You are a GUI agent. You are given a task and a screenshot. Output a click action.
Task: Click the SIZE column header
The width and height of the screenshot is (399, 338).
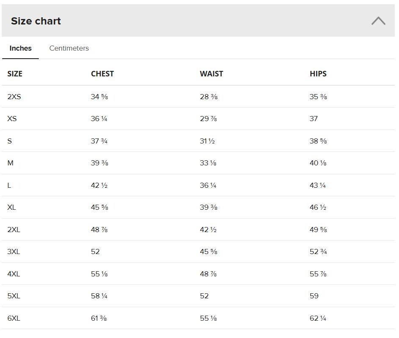[x=15, y=74]
